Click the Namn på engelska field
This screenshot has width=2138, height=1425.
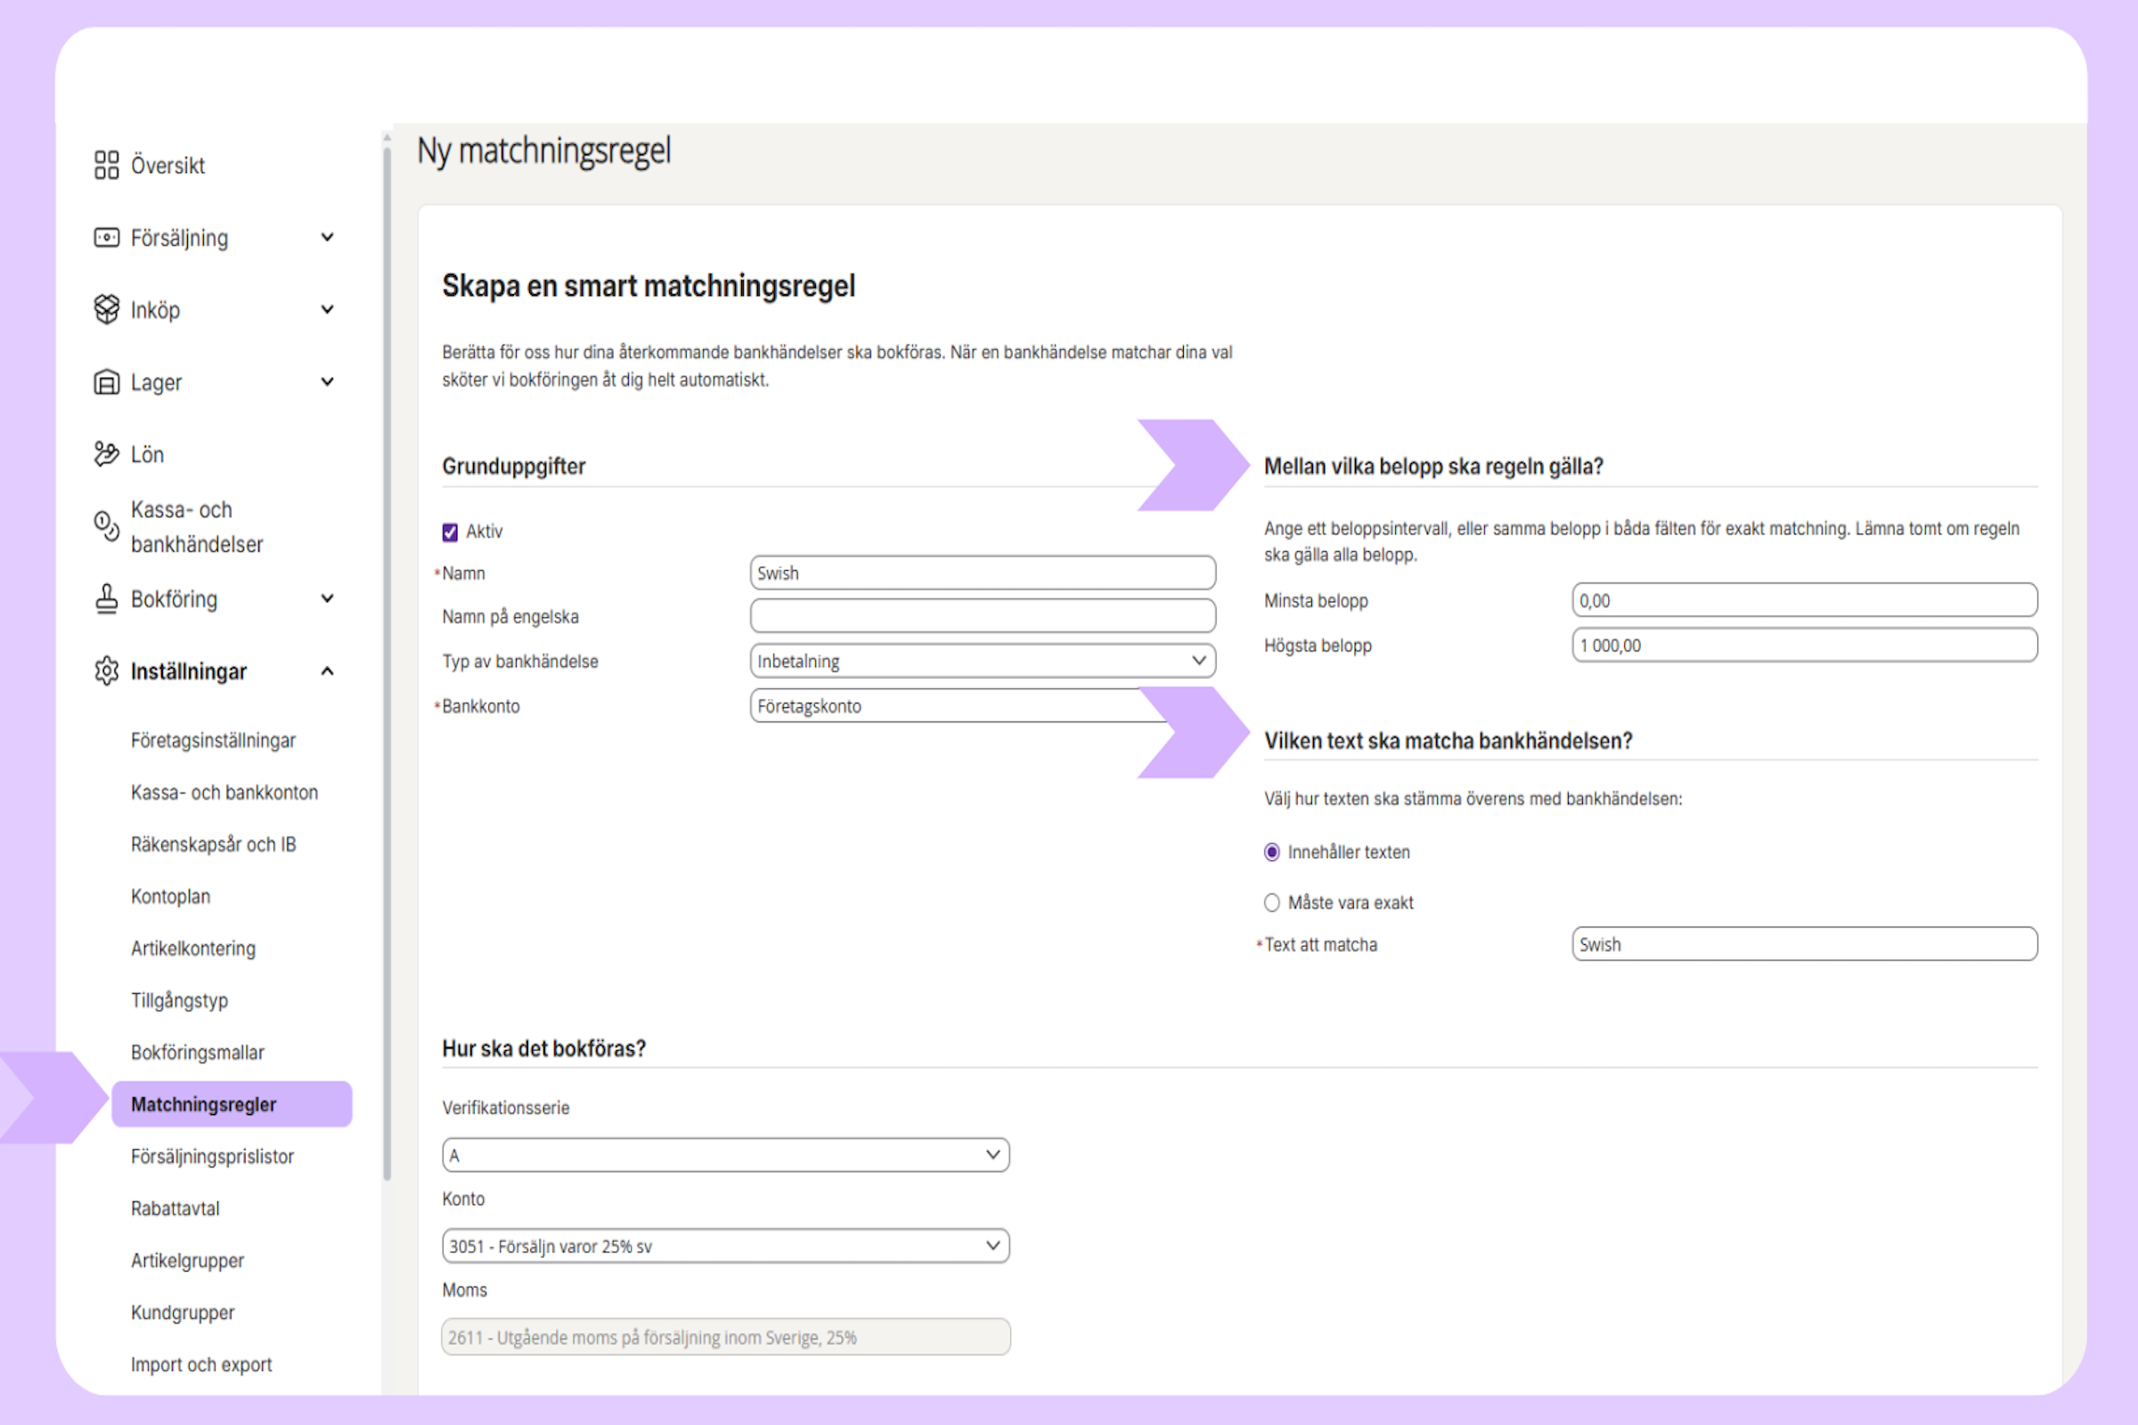[x=983, y=616]
